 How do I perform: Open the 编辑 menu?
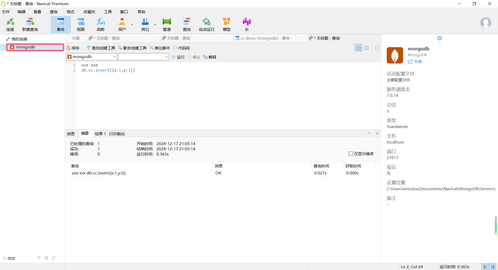[22, 12]
